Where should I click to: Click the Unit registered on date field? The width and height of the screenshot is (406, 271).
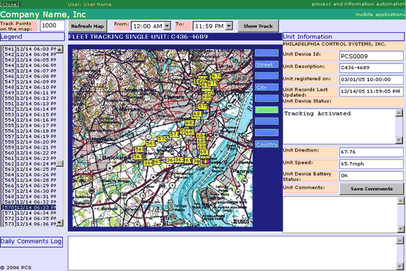pos(372,80)
